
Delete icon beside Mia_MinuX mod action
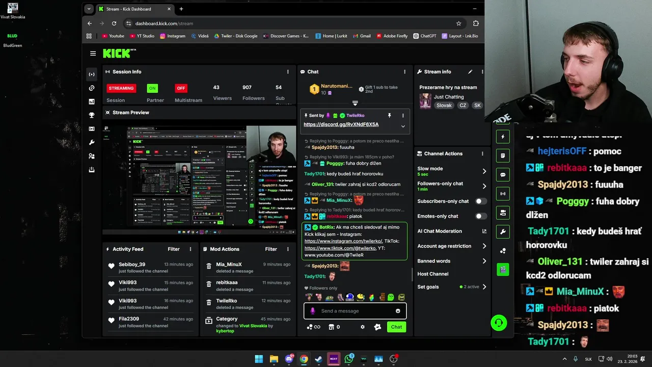(x=208, y=267)
